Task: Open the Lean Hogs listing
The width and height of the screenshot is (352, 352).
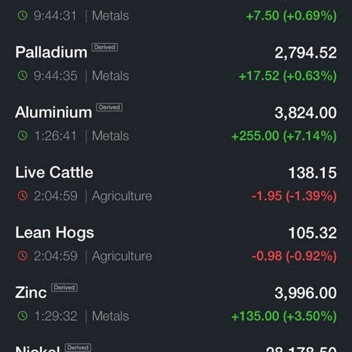Action: tap(176, 242)
